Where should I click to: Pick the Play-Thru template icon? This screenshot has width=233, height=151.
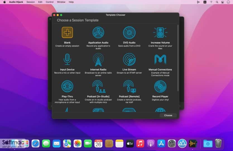[67, 86]
